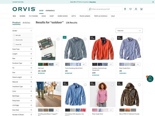155x116 pixels.
Task: Expand the Length filter
Action: [x=31, y=54]
